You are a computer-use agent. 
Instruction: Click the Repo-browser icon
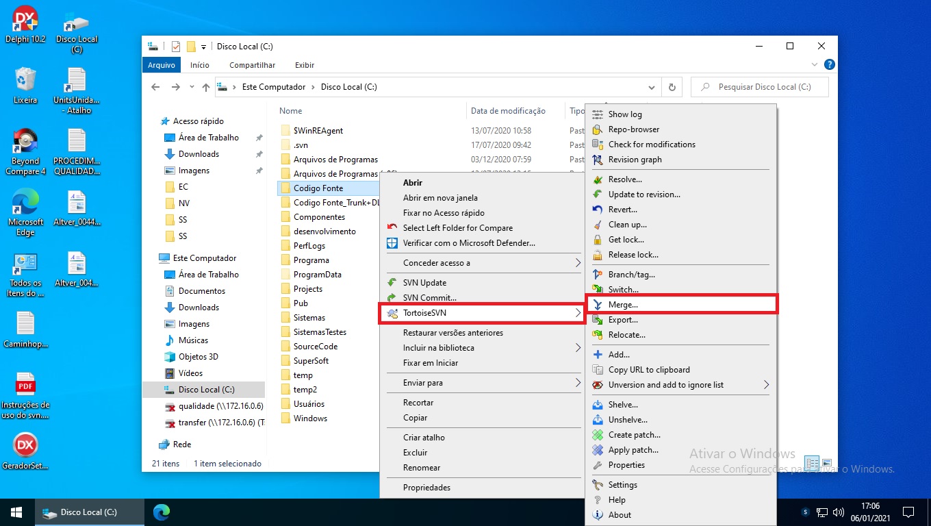tap(598, 129)
